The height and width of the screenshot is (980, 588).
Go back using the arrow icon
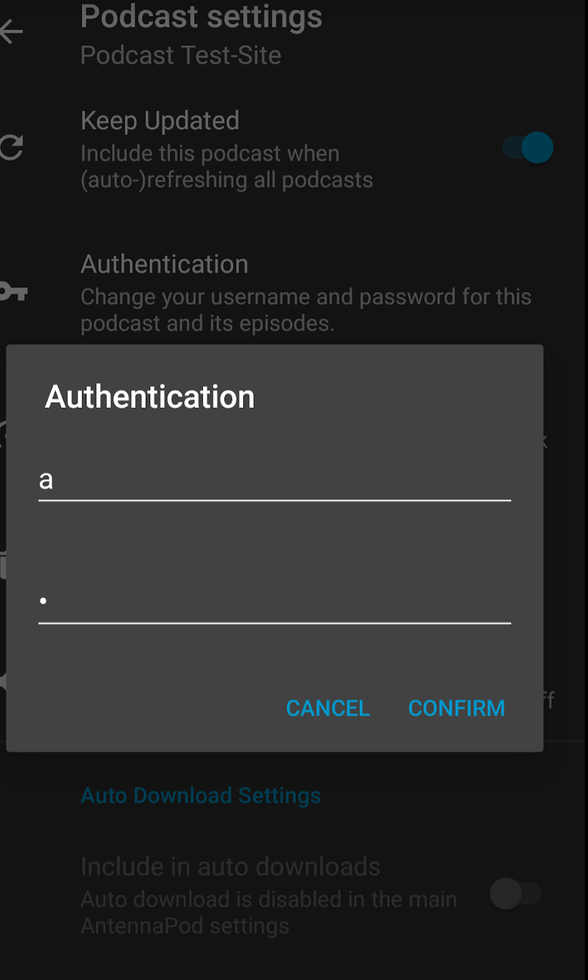11,31
